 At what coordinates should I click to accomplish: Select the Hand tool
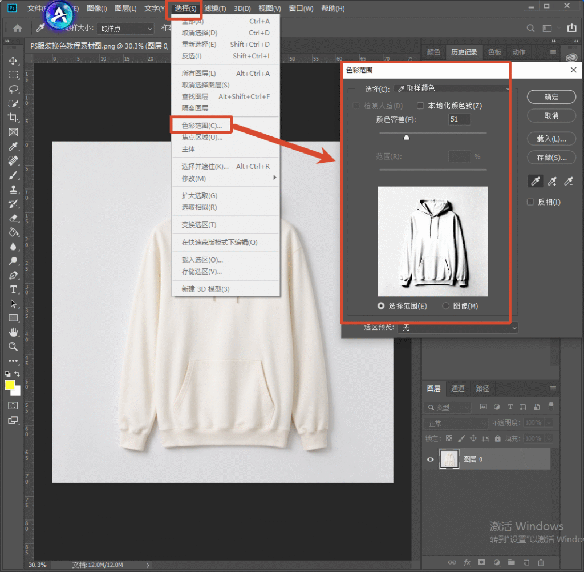point(13,332)
